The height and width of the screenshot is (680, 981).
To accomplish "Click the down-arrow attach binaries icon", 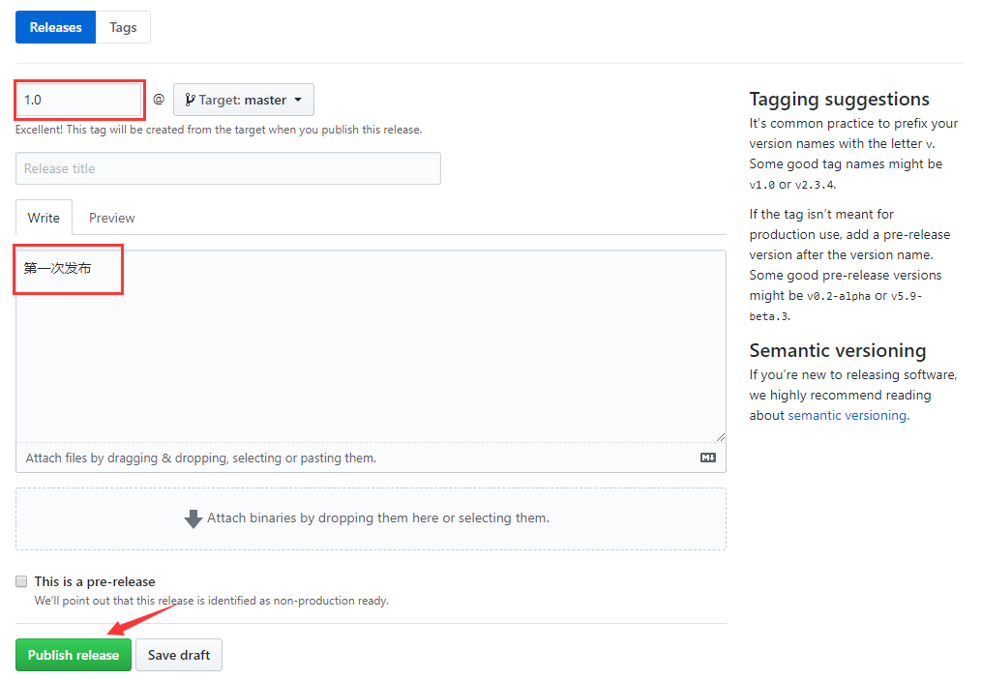I will click(x=193, y=518).
